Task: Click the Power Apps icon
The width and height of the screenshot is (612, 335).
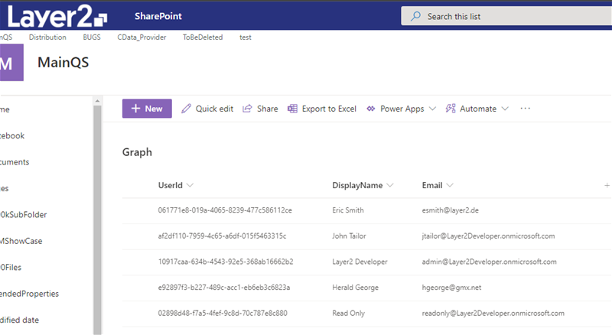Action: 371,109
